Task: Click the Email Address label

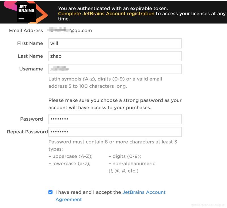Action: point(26,30)
